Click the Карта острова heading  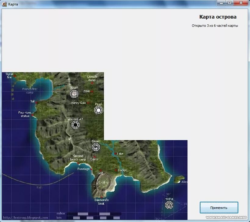pyautogui.click(x=218, y=17)
